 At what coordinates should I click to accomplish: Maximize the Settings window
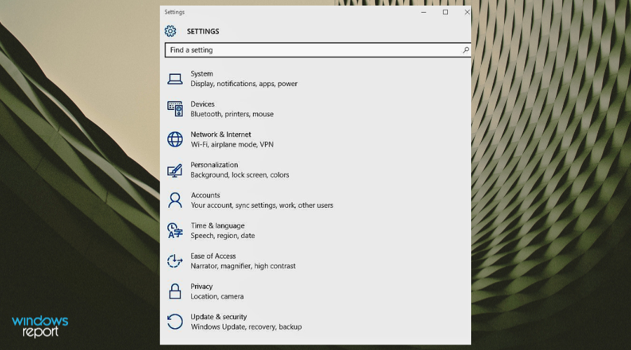[x=445, y=12]
